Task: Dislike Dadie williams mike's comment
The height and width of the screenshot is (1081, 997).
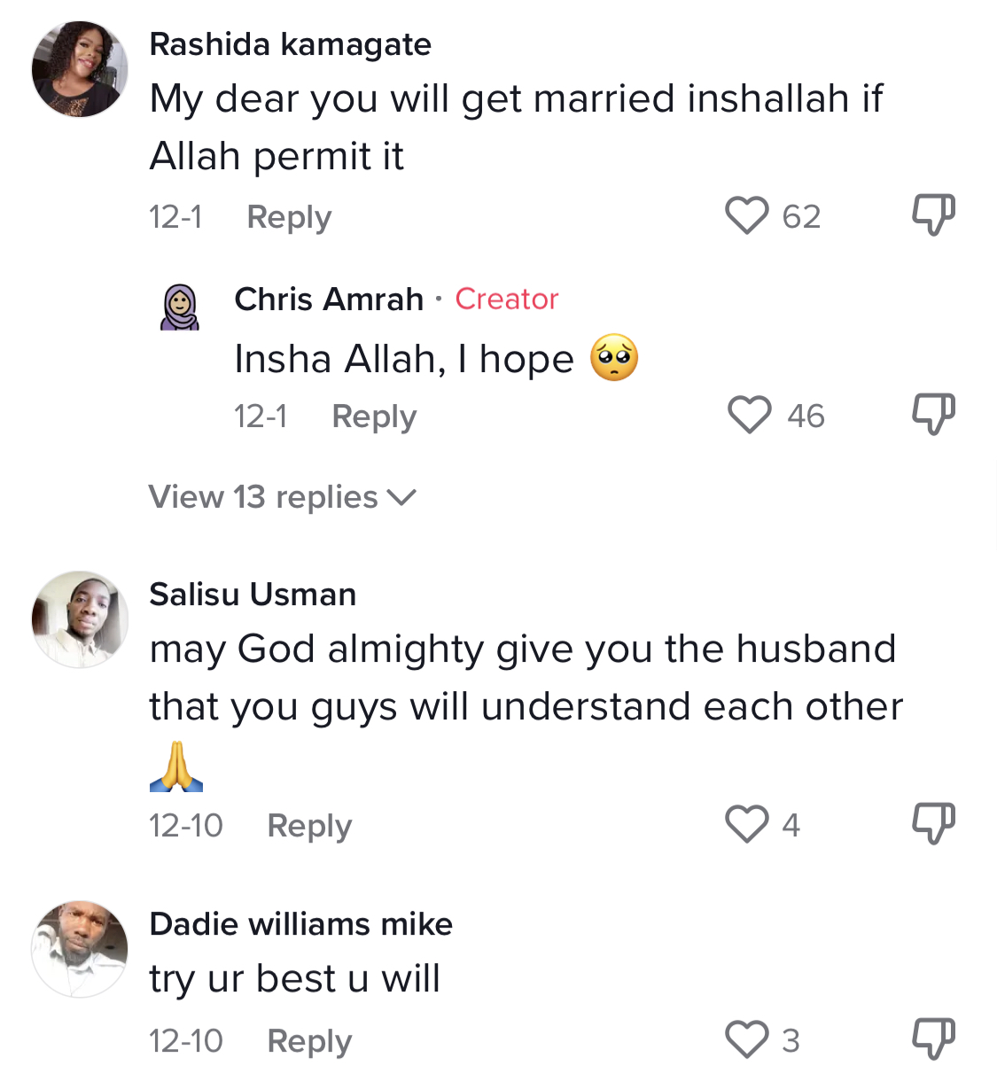Action: (x=934, y=1039)
